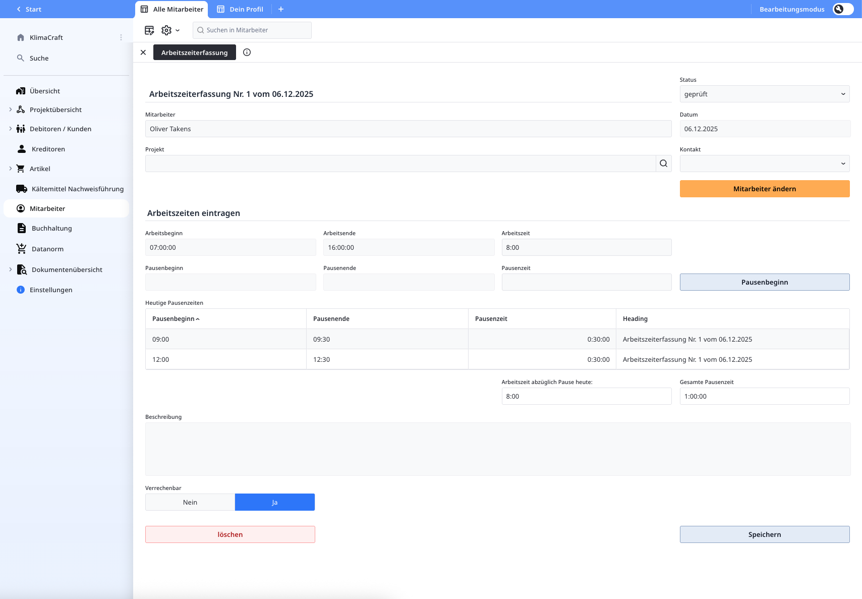
Task: Set Verrechenbar to Ja
Action: [x=275, y=502]
